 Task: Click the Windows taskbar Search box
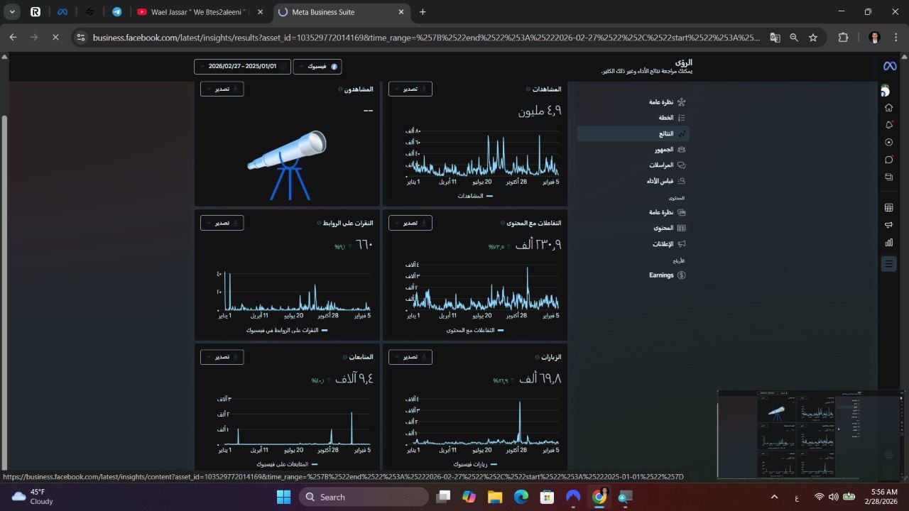[x=364, y=497]
